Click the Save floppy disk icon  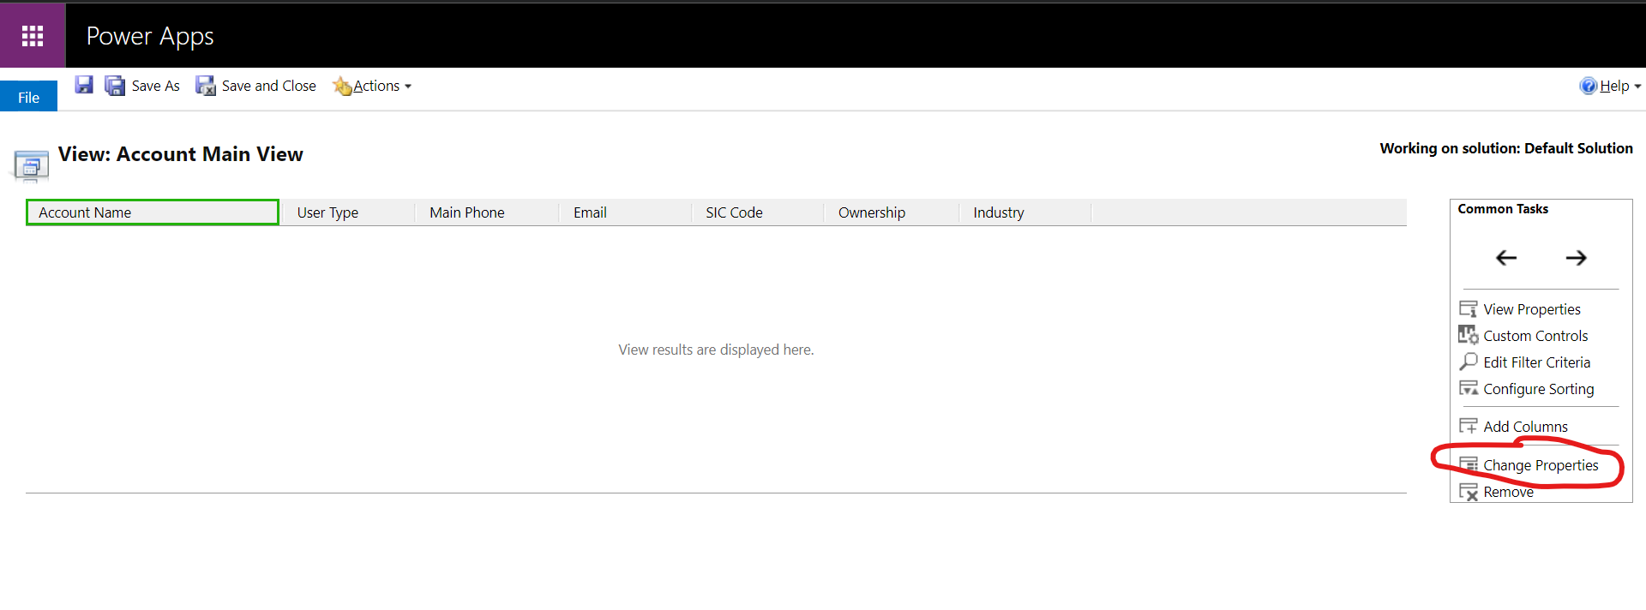point(83,85)
